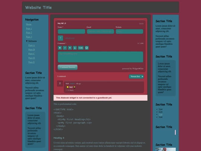Click the <!DOCTYPE html> code line
Screen dimensions: 201x151
click(63, 110)
